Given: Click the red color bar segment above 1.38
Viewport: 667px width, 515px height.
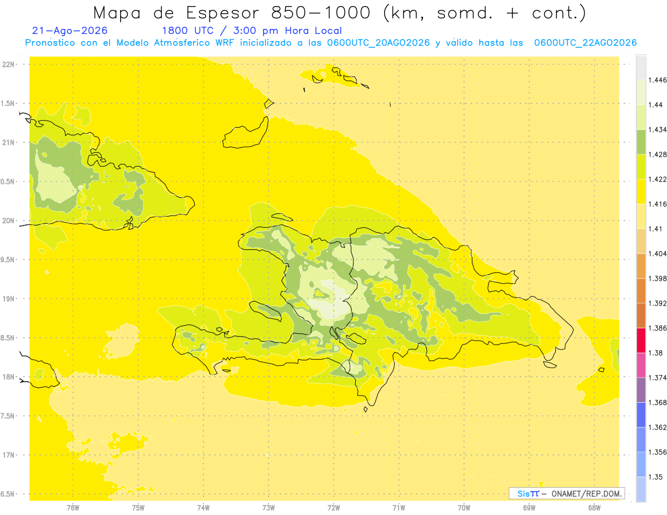Looking at the screenshot, I should click(641, 340).
